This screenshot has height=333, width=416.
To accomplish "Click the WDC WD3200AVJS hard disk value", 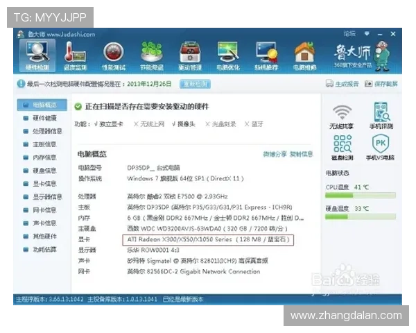I will (x=207, y=229).
